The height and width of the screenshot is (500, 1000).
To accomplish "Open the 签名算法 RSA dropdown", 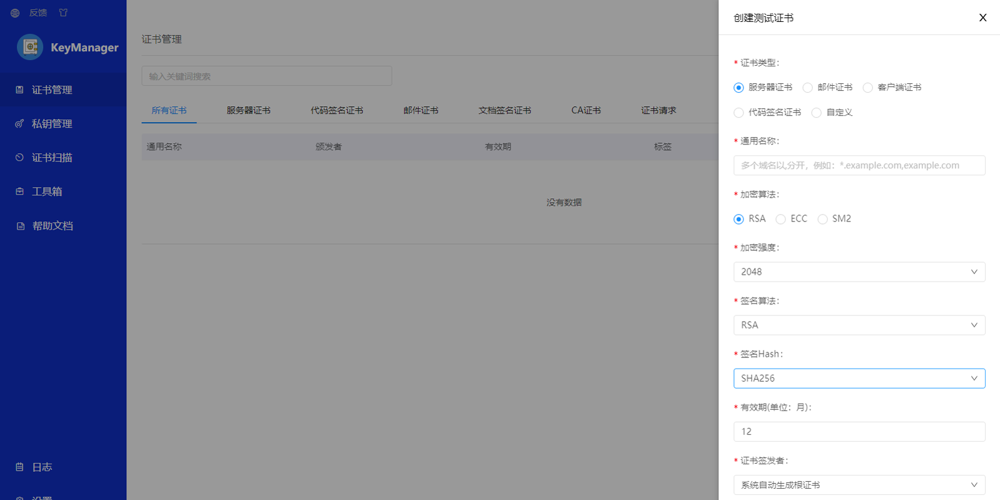I will [x=859, y=325].
